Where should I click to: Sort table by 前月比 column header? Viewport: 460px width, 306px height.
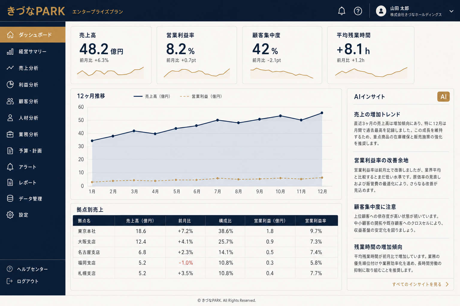pyautogui.click(x=185, y=221)
